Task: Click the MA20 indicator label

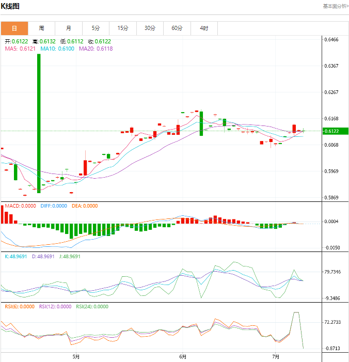Action: click(x=96, y=49)
